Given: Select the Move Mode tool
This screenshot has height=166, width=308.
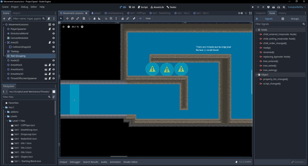Looking at the screenshot, I should coord(67,19).
